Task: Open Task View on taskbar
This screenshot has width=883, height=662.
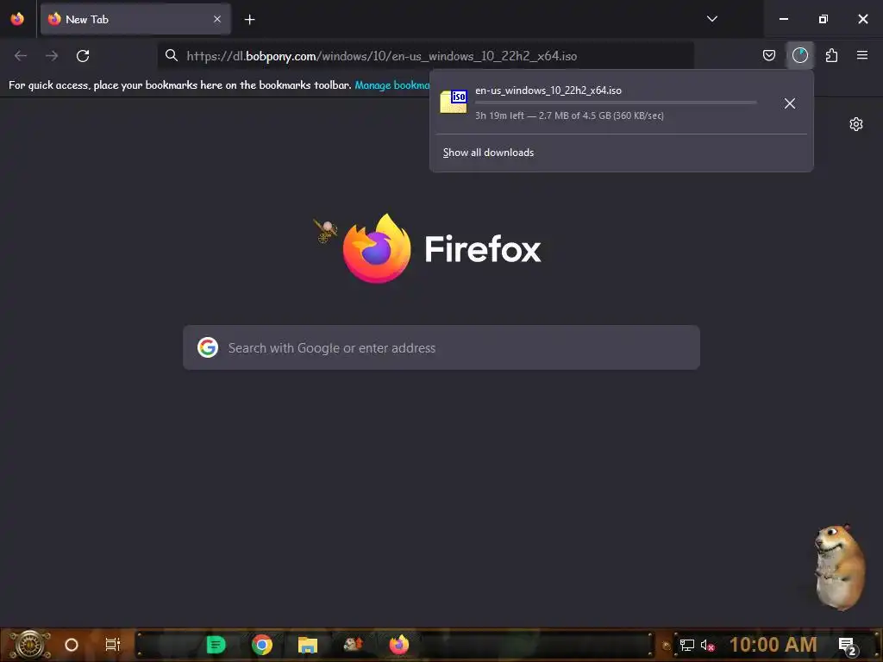Action: (113, 645)
